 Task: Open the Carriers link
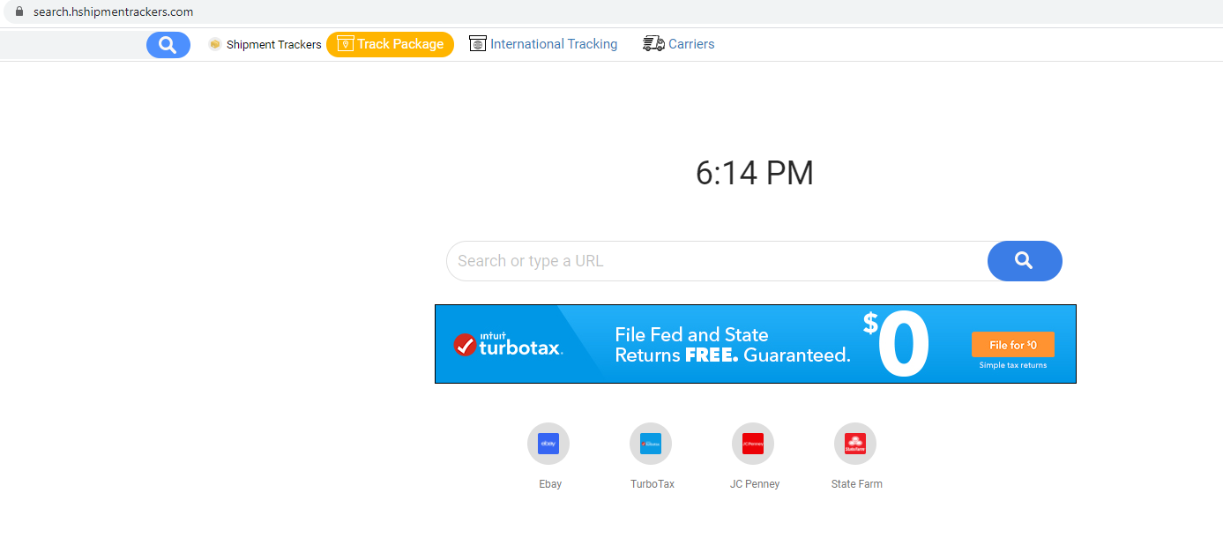pyautogui.click(x=691, y=44)
